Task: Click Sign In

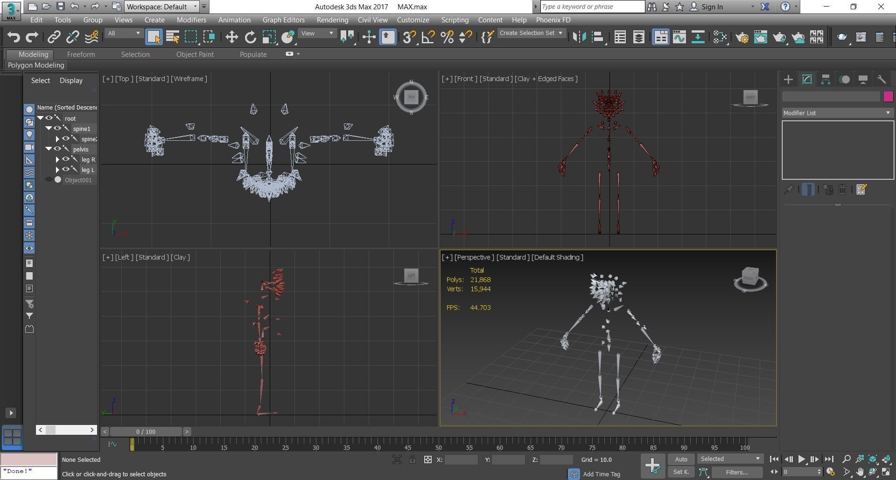Action: click(712, 7)
